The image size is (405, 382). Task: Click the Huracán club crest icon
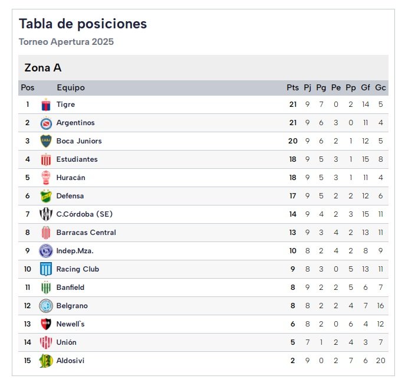(46, 178)
